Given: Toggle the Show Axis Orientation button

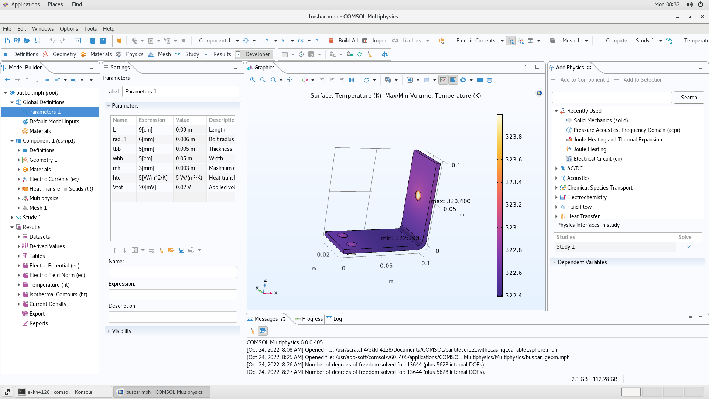Looking at the screenshot, I should [443, 80].
